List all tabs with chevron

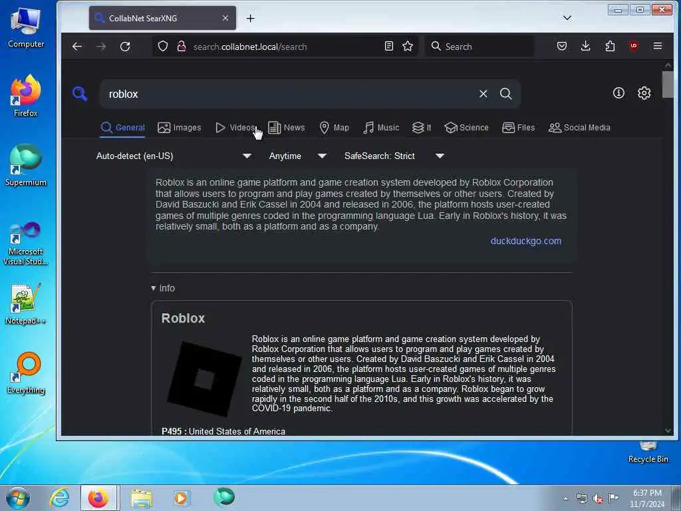coord(567,18)
